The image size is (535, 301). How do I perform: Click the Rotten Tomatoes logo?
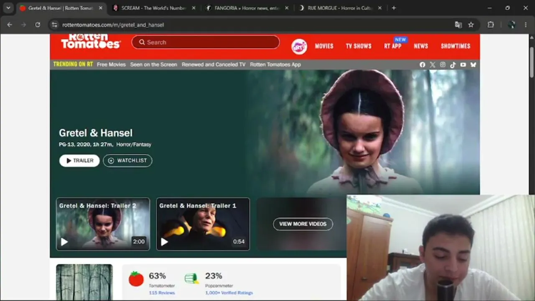(x=91, y=41)
